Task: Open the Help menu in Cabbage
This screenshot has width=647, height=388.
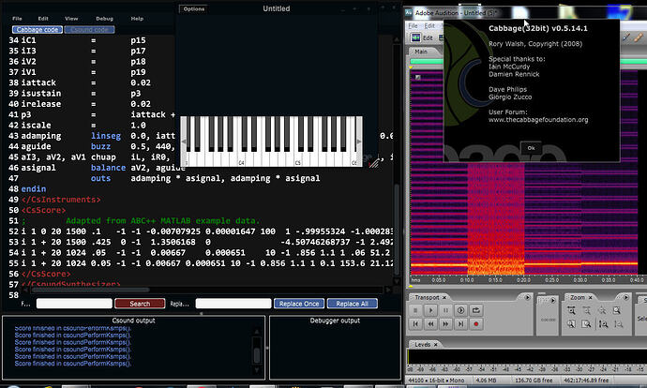Action: [x=137, y=18]
